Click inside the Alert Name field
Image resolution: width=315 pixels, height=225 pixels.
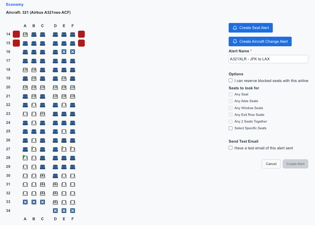point(268,59)
